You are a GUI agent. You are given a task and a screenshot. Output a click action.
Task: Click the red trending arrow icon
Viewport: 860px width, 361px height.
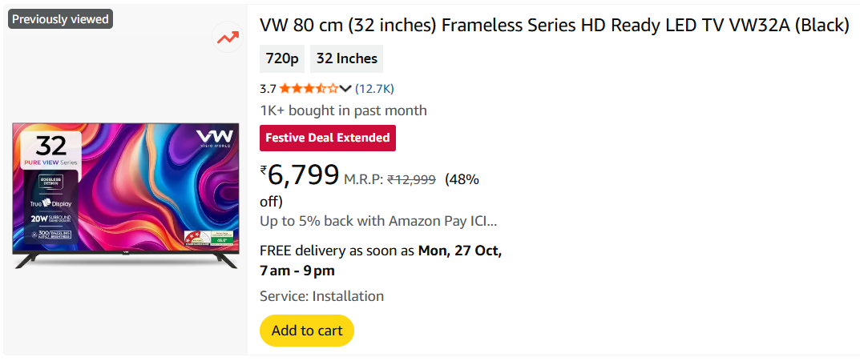click(227, 38)
